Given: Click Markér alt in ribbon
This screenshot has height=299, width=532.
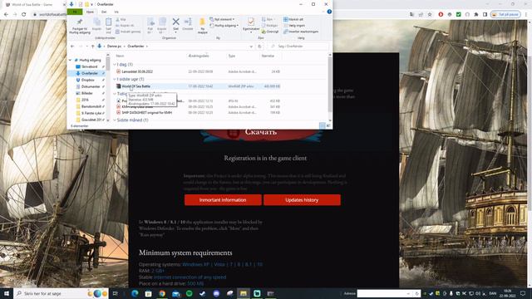Looking at the screenshot, I should tap(293, 19).
